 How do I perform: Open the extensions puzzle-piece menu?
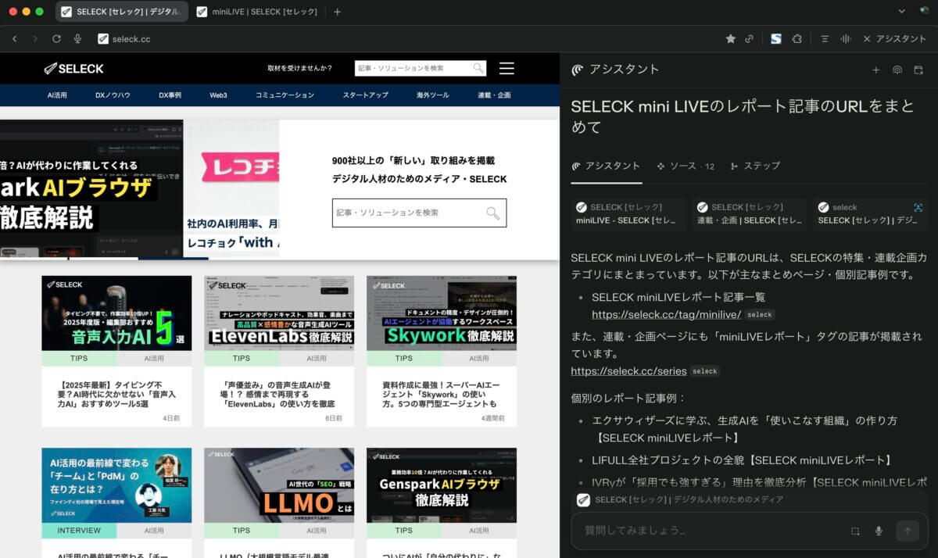797,38
